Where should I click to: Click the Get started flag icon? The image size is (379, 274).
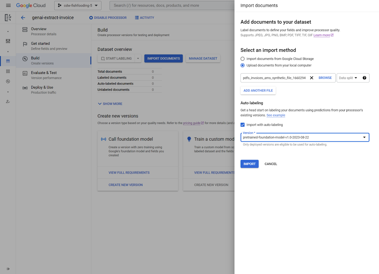pyautogui.click(x=25, y=44)
